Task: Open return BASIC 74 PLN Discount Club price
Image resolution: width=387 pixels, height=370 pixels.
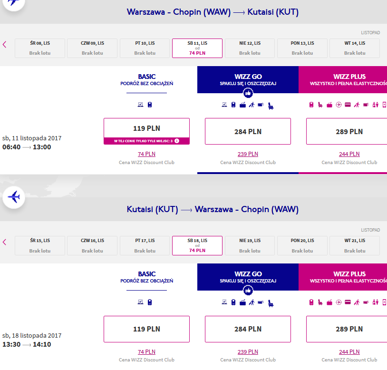Action: pyautogui.click(x=146, y=352)
